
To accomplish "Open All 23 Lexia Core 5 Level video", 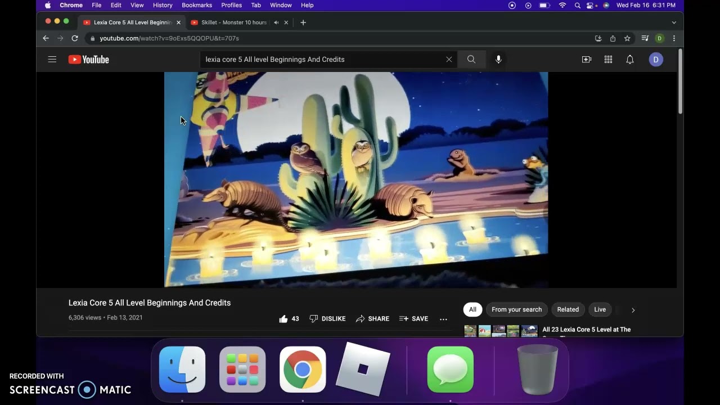I will point(587,330).
